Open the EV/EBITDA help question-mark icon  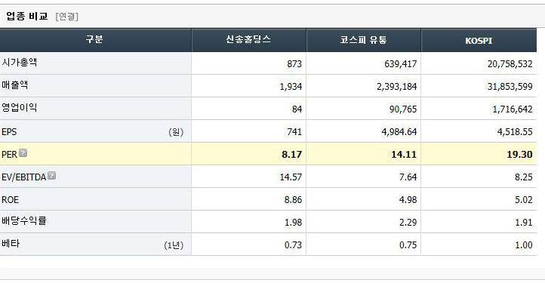[51, 176]
